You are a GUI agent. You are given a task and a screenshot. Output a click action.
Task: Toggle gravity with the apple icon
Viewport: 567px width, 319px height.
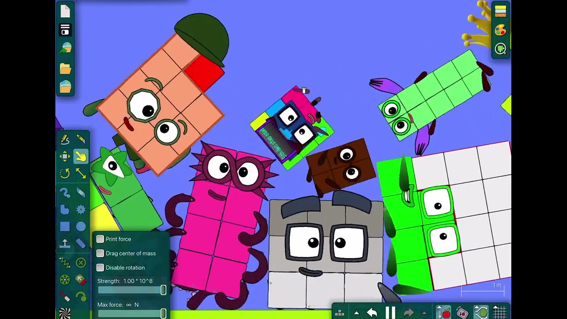point(443,312)
